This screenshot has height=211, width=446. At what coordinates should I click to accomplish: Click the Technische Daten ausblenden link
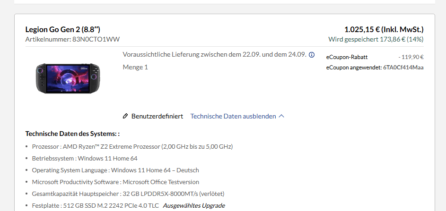pyautogui.click(x=233, y=116)
